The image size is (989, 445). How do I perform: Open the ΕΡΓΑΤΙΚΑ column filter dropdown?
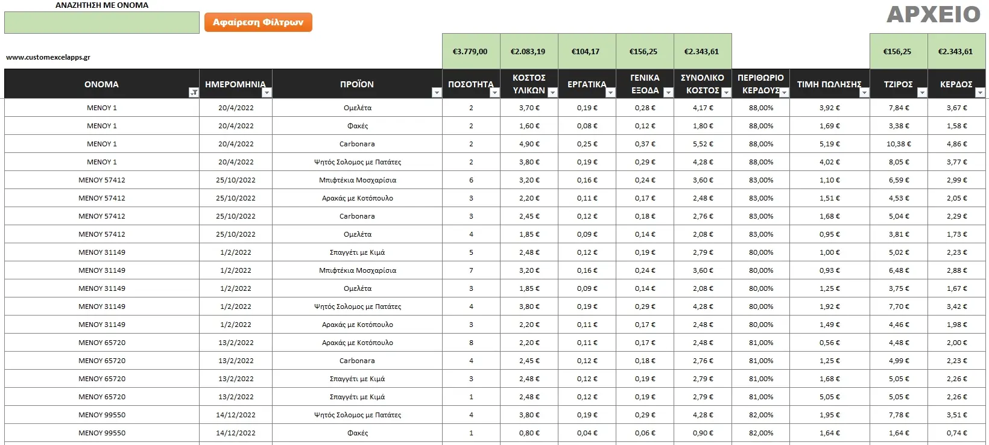610,92
